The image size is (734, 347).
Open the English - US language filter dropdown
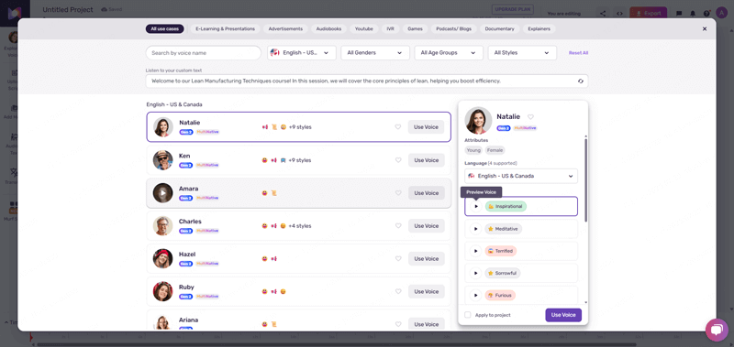302,53
